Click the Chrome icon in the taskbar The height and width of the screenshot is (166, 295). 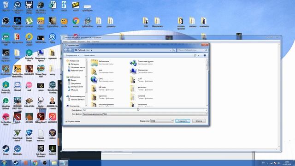tap(35, 163)
